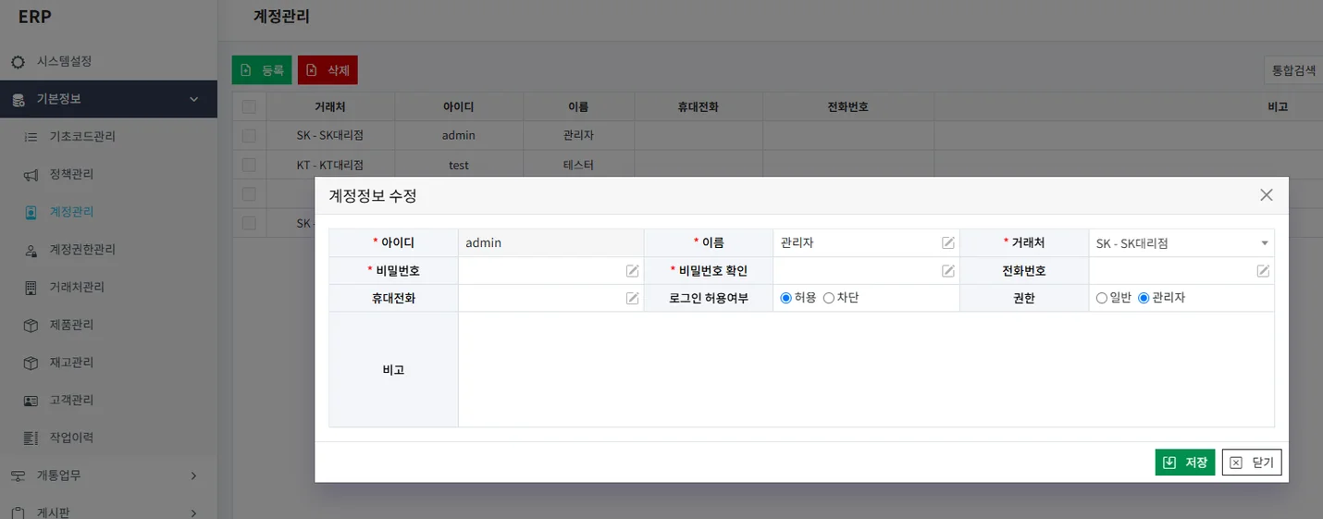The image size is (1323, 519).
Task: Click edit icon in 비밀번호 field
Action: click(633, 271)
